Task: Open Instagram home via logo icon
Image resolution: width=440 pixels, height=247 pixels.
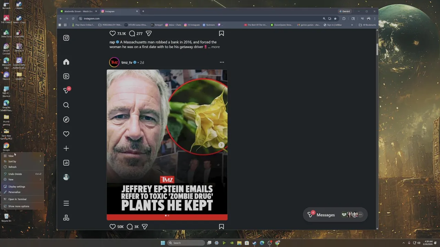Action: pos(66,38)
